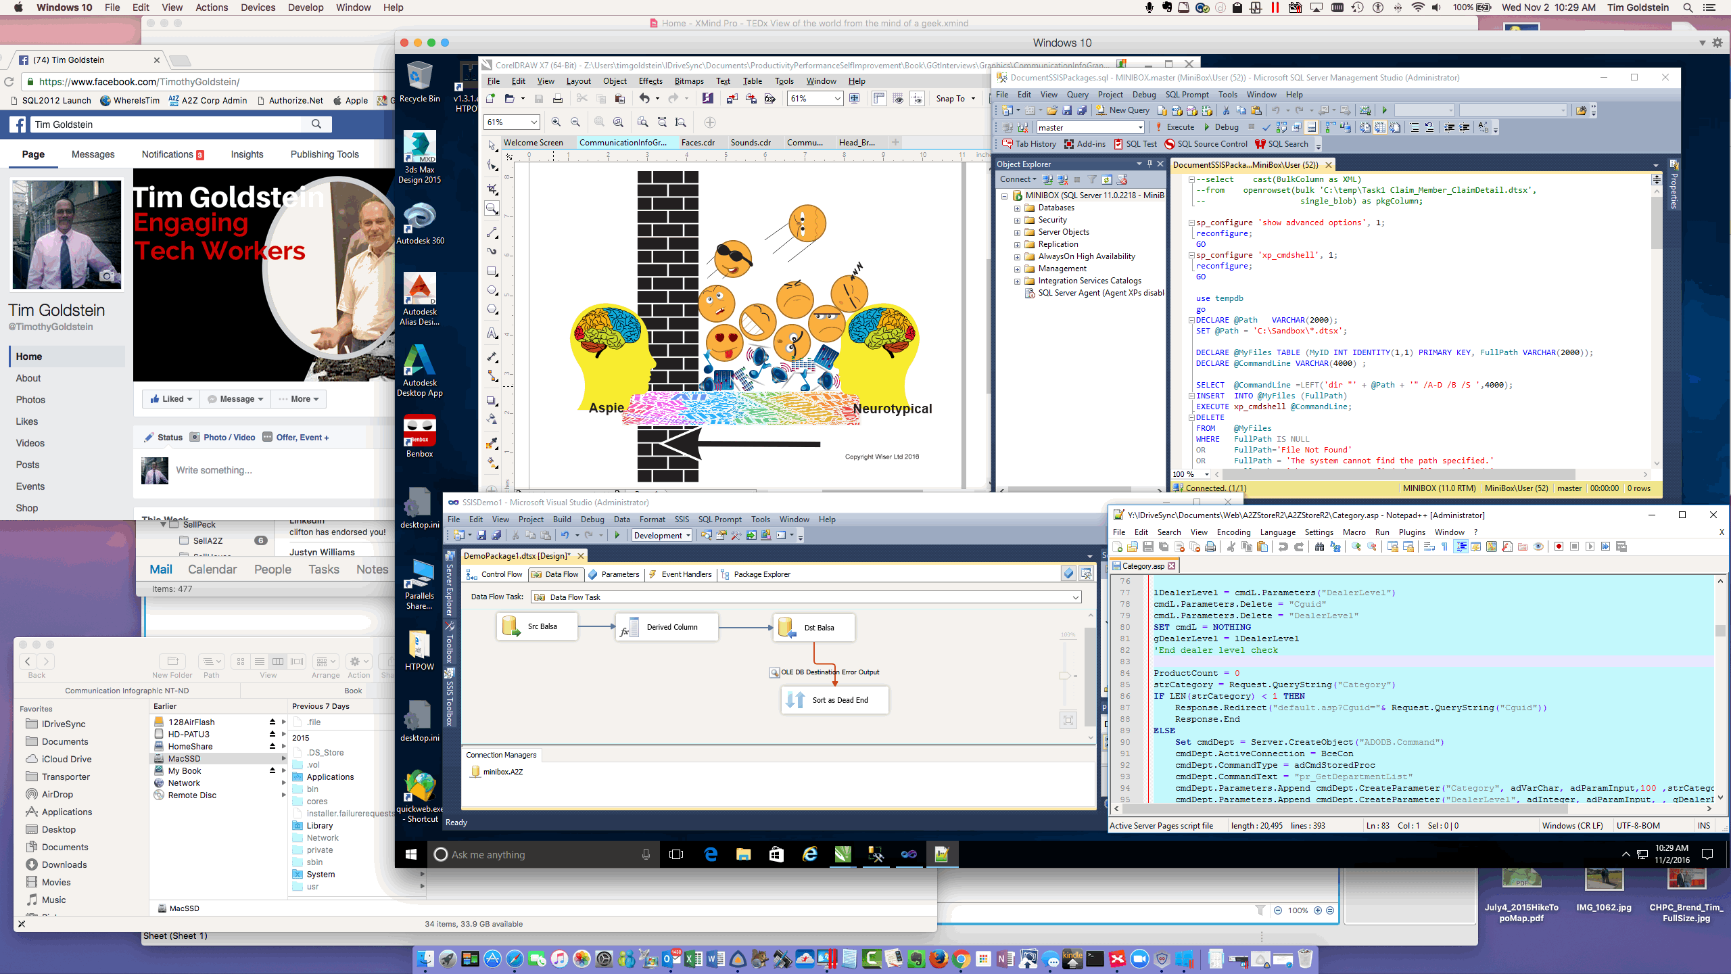
Task: Open SSMS master database dropdown
Action: (x=1140, y=128)
